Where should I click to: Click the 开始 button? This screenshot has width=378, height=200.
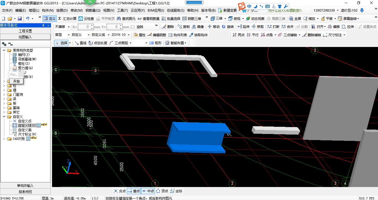tap(16, 81)
